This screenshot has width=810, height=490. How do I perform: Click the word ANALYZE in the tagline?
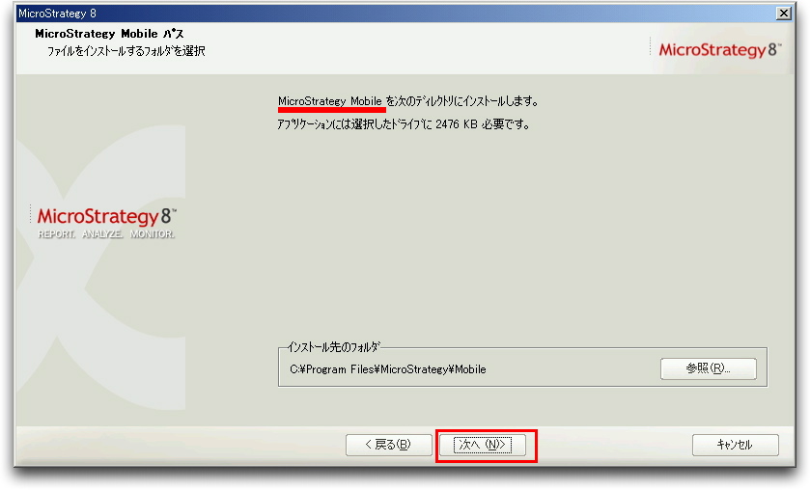[102, 234]
